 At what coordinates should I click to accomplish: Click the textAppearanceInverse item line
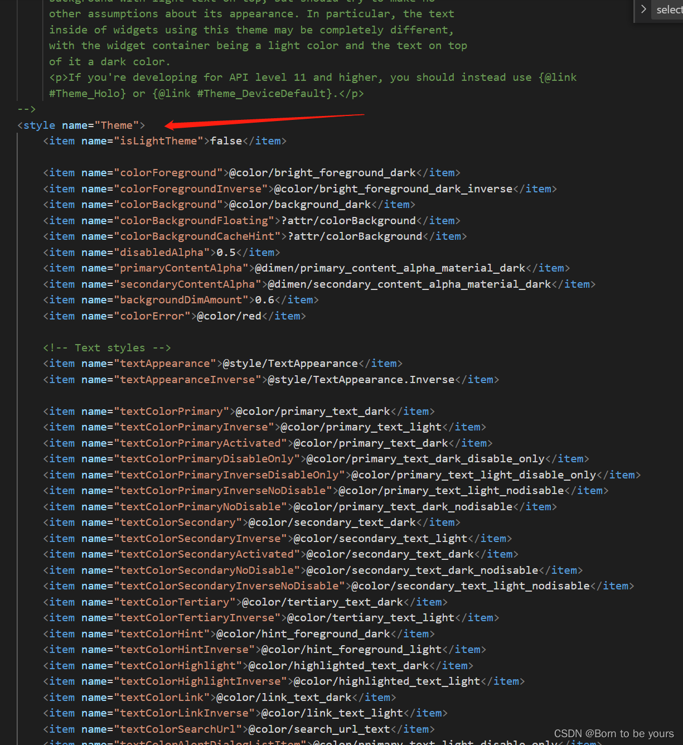271,380
